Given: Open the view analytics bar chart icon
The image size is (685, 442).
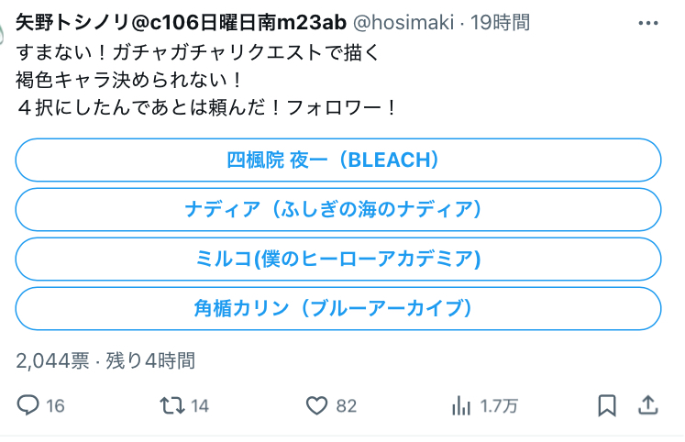Looking at the screenshot, I should coord(461,405).
